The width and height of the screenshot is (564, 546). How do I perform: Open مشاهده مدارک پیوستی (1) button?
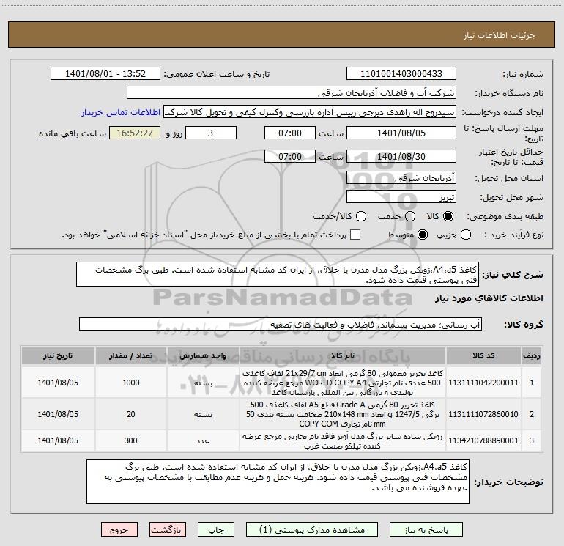[312, 530]
